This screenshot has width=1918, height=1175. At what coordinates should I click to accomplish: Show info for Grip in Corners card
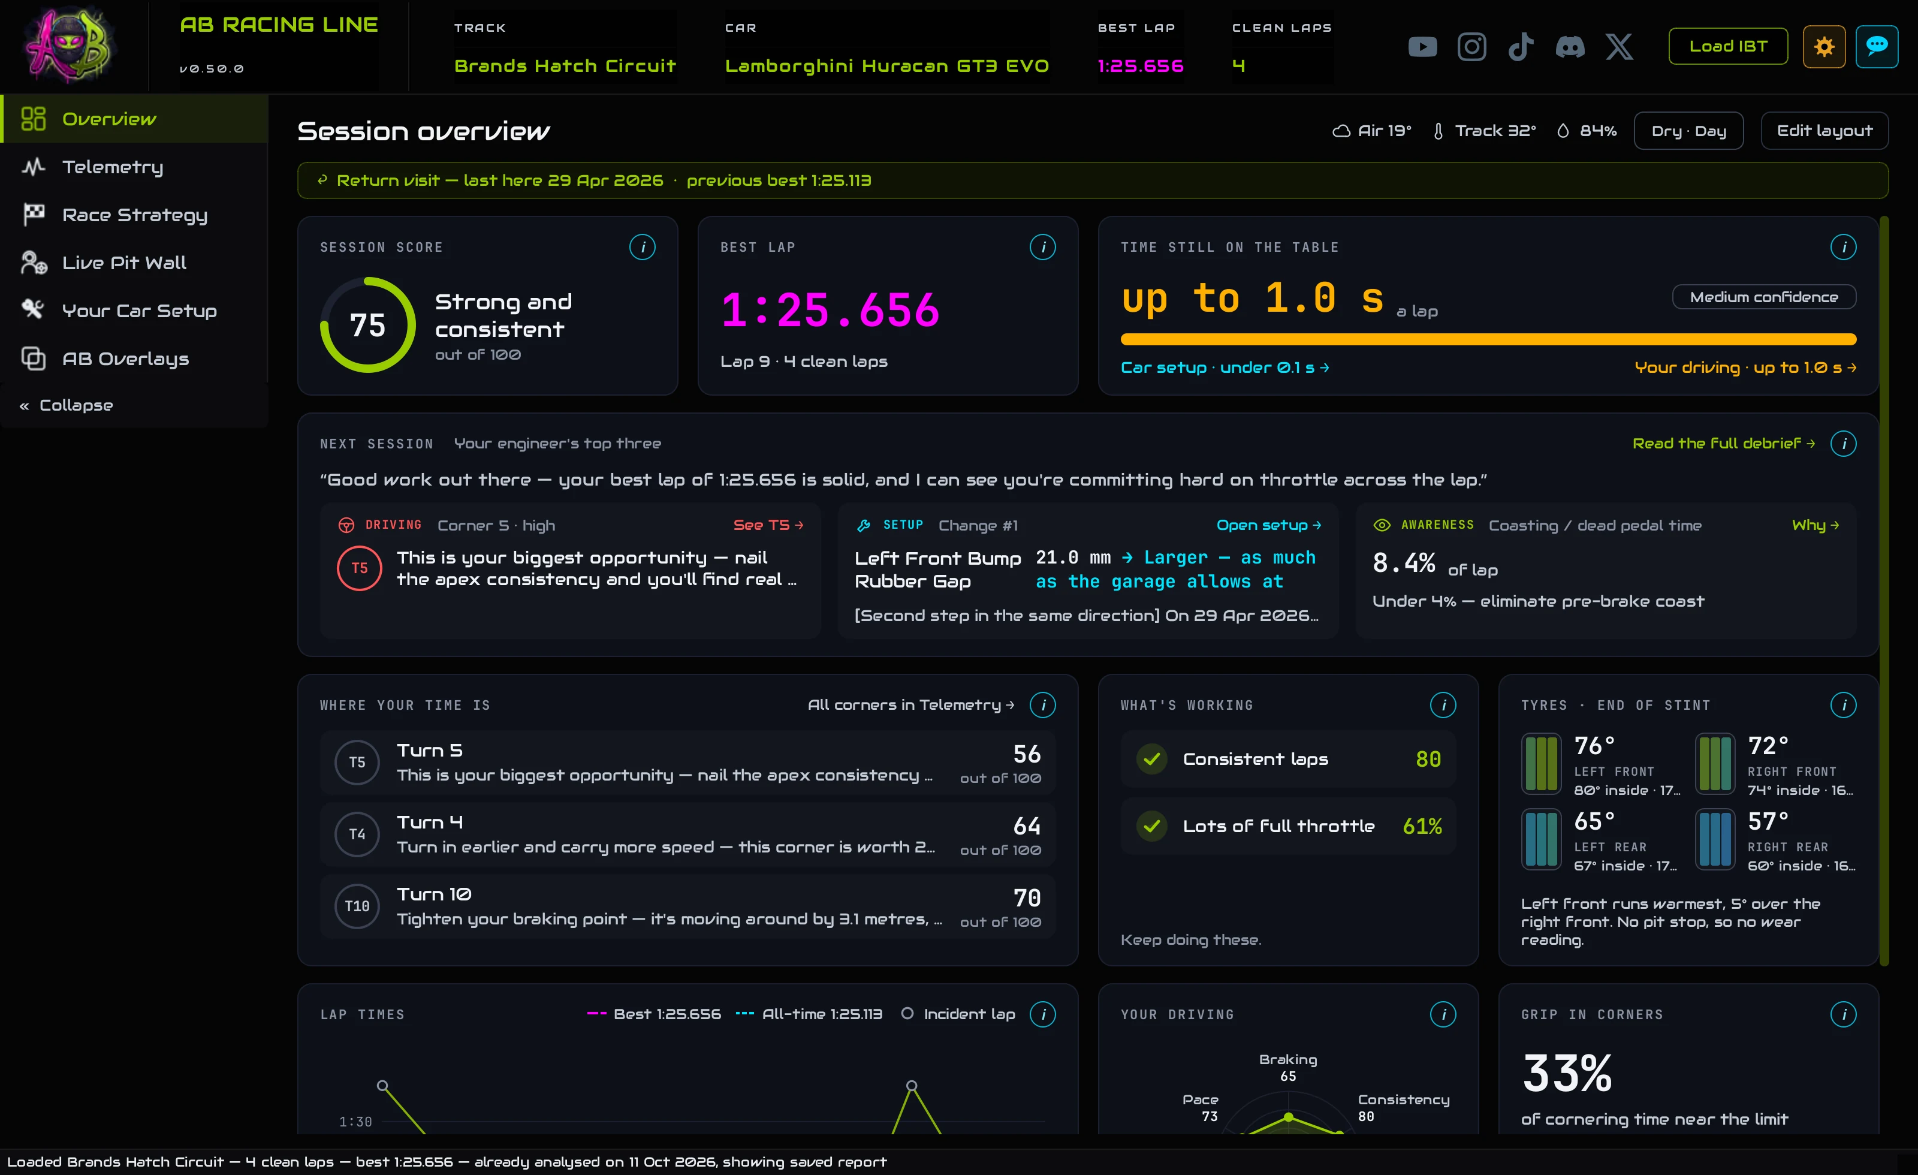pos(1842,1014)
